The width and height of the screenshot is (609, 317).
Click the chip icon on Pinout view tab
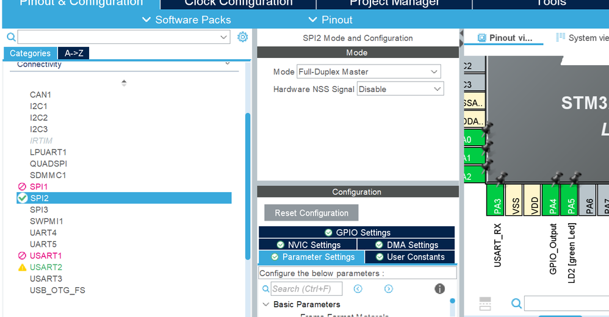point(481,38)
